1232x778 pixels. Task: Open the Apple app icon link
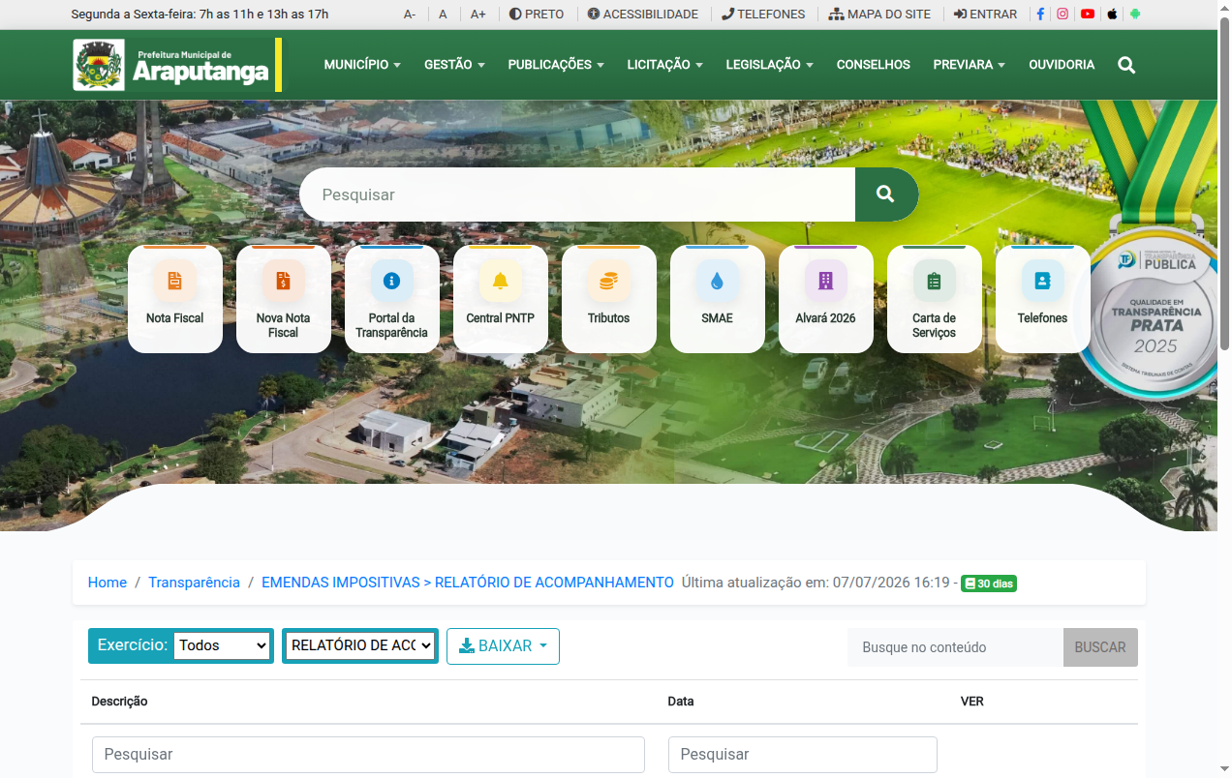(x=1112, y=15)
